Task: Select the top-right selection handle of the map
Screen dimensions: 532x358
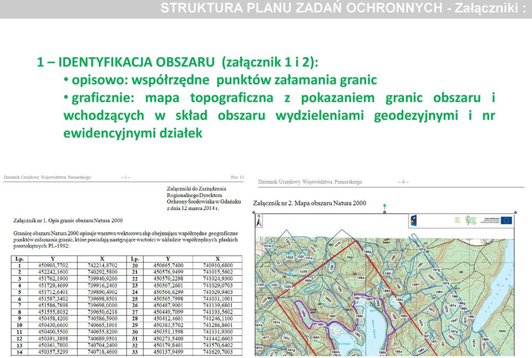Action: [x=515, y=213]
